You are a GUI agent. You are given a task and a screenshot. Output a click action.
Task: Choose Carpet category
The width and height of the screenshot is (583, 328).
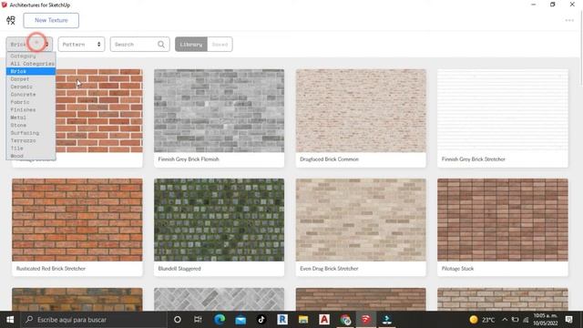pos(31,79)
